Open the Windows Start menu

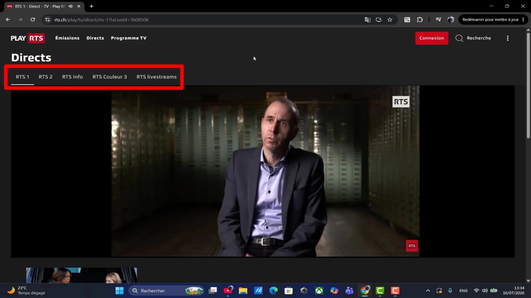coord(119,291)
